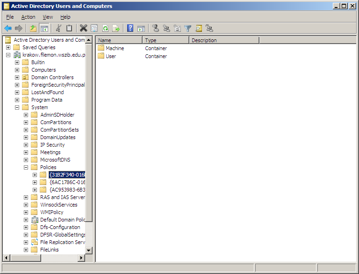Select the Active Directory Users and Computers root
The image size is (359, 274).
tap(49, 40)
